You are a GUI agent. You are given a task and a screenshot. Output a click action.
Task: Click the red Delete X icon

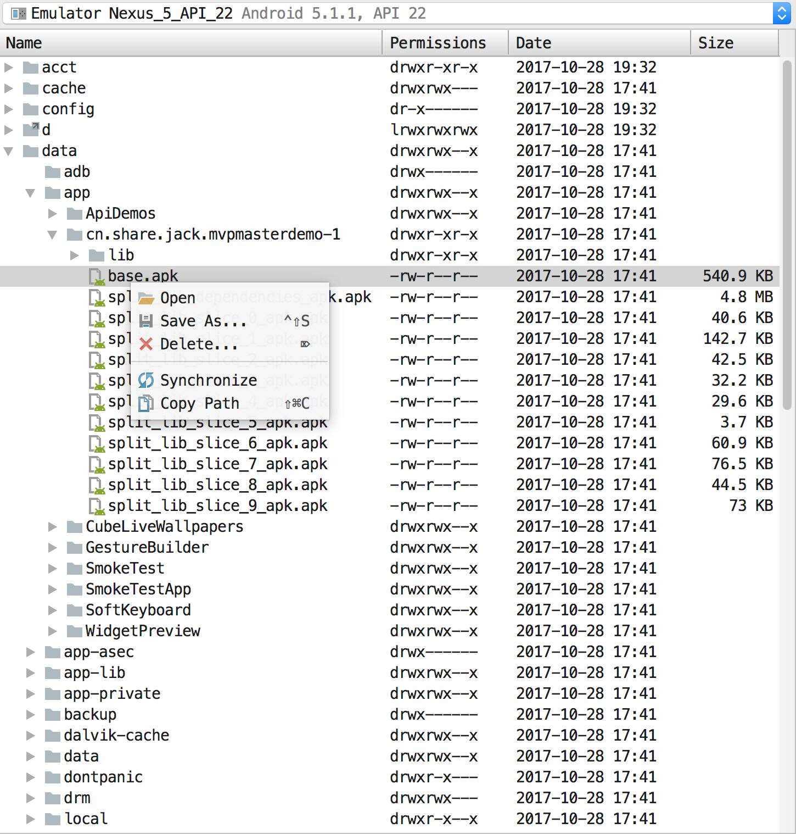(146, 344)
